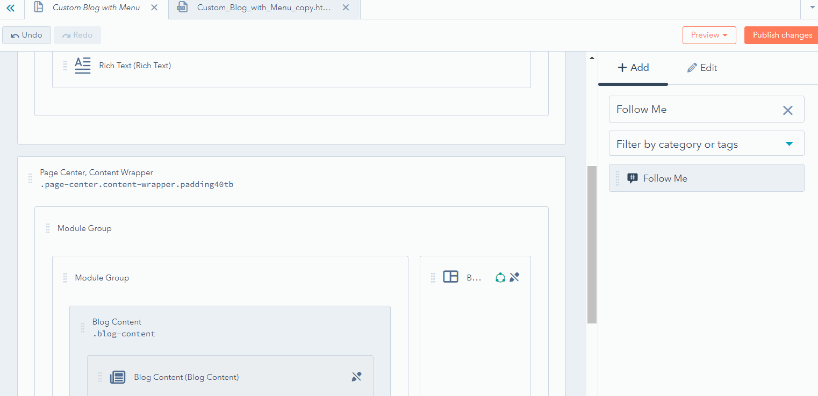Click the collapse sidebar double-chevron icon

[x=10, y=8]
